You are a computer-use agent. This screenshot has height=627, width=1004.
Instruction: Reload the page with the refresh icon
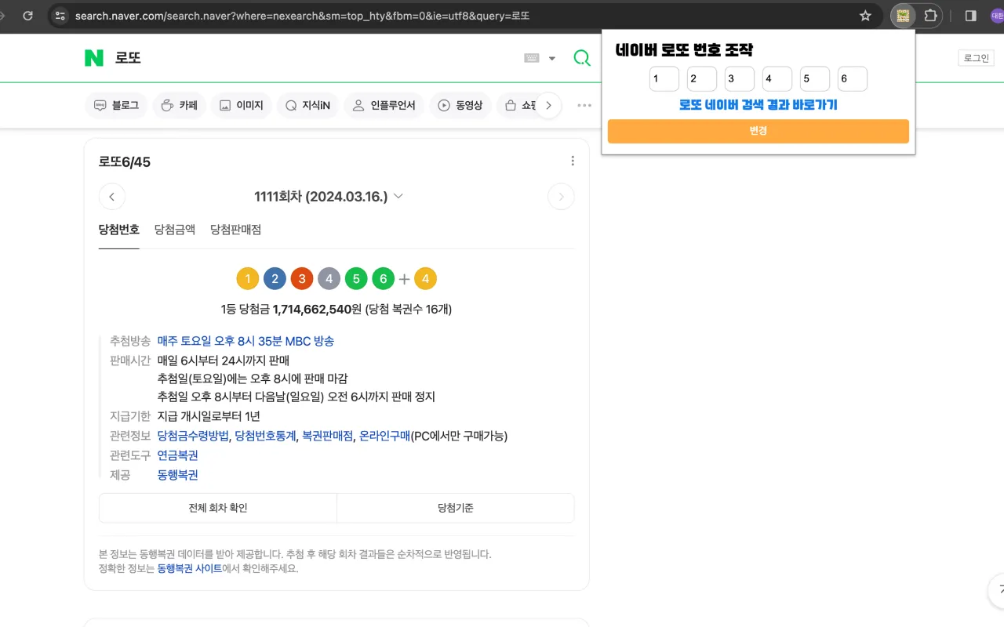(x=28, y=16)
